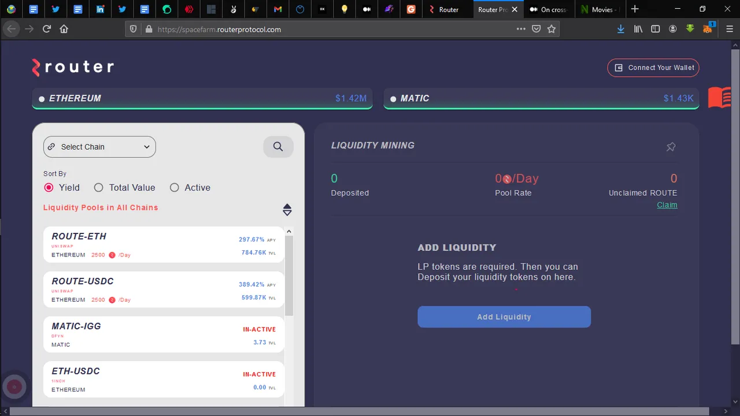Click the pool list vertical scrollbar thumb

pyautogui.click(x=289, y=276)
